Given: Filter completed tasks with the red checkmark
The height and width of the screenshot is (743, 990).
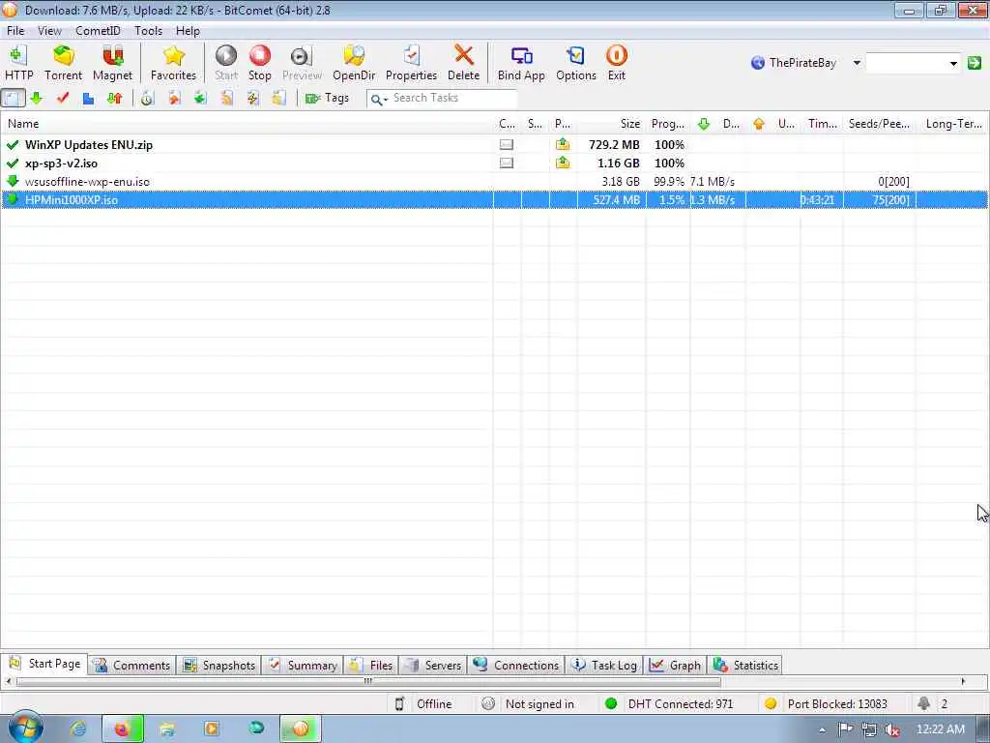Looking at the screenshot, I should click(x=62, y=98).
